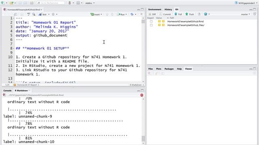The height and width of the screenshot is (145, 259).
Task: Click Homework01example4Github.Rmd in Git list
Action: tap(185, 21)
